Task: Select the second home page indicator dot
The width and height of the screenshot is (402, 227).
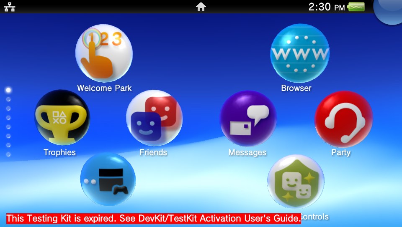Action: (x=8, y=99)
